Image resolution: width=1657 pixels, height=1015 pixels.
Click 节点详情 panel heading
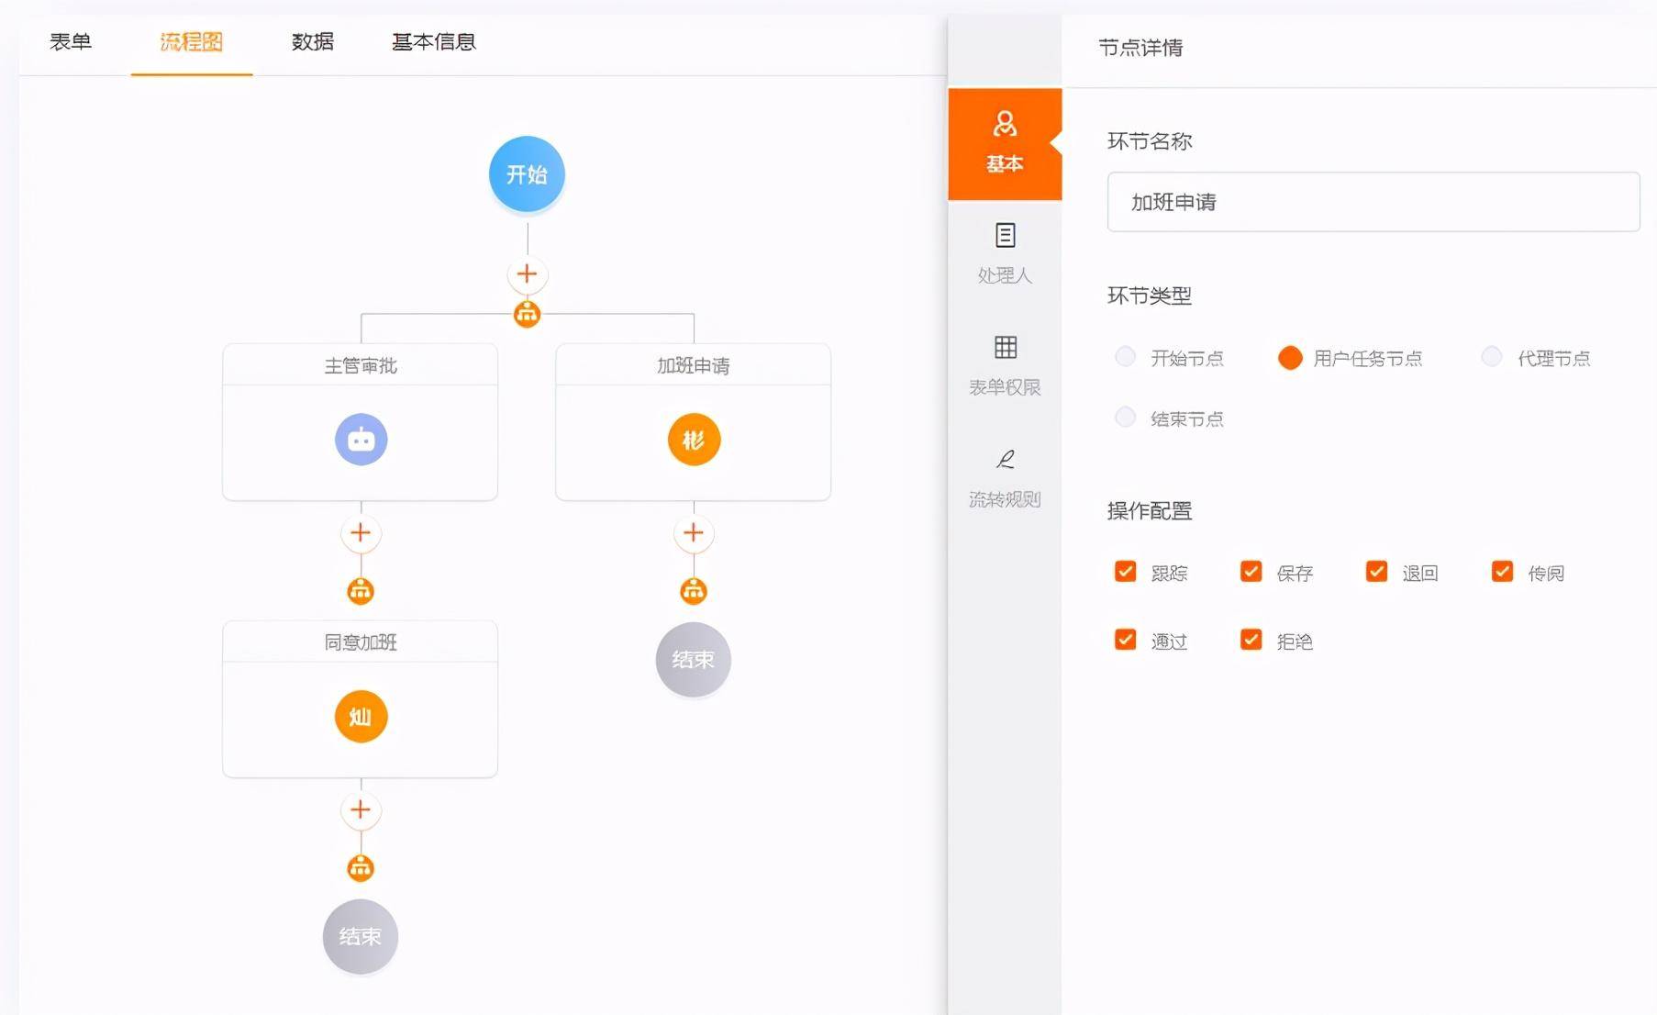point(1140,48)
